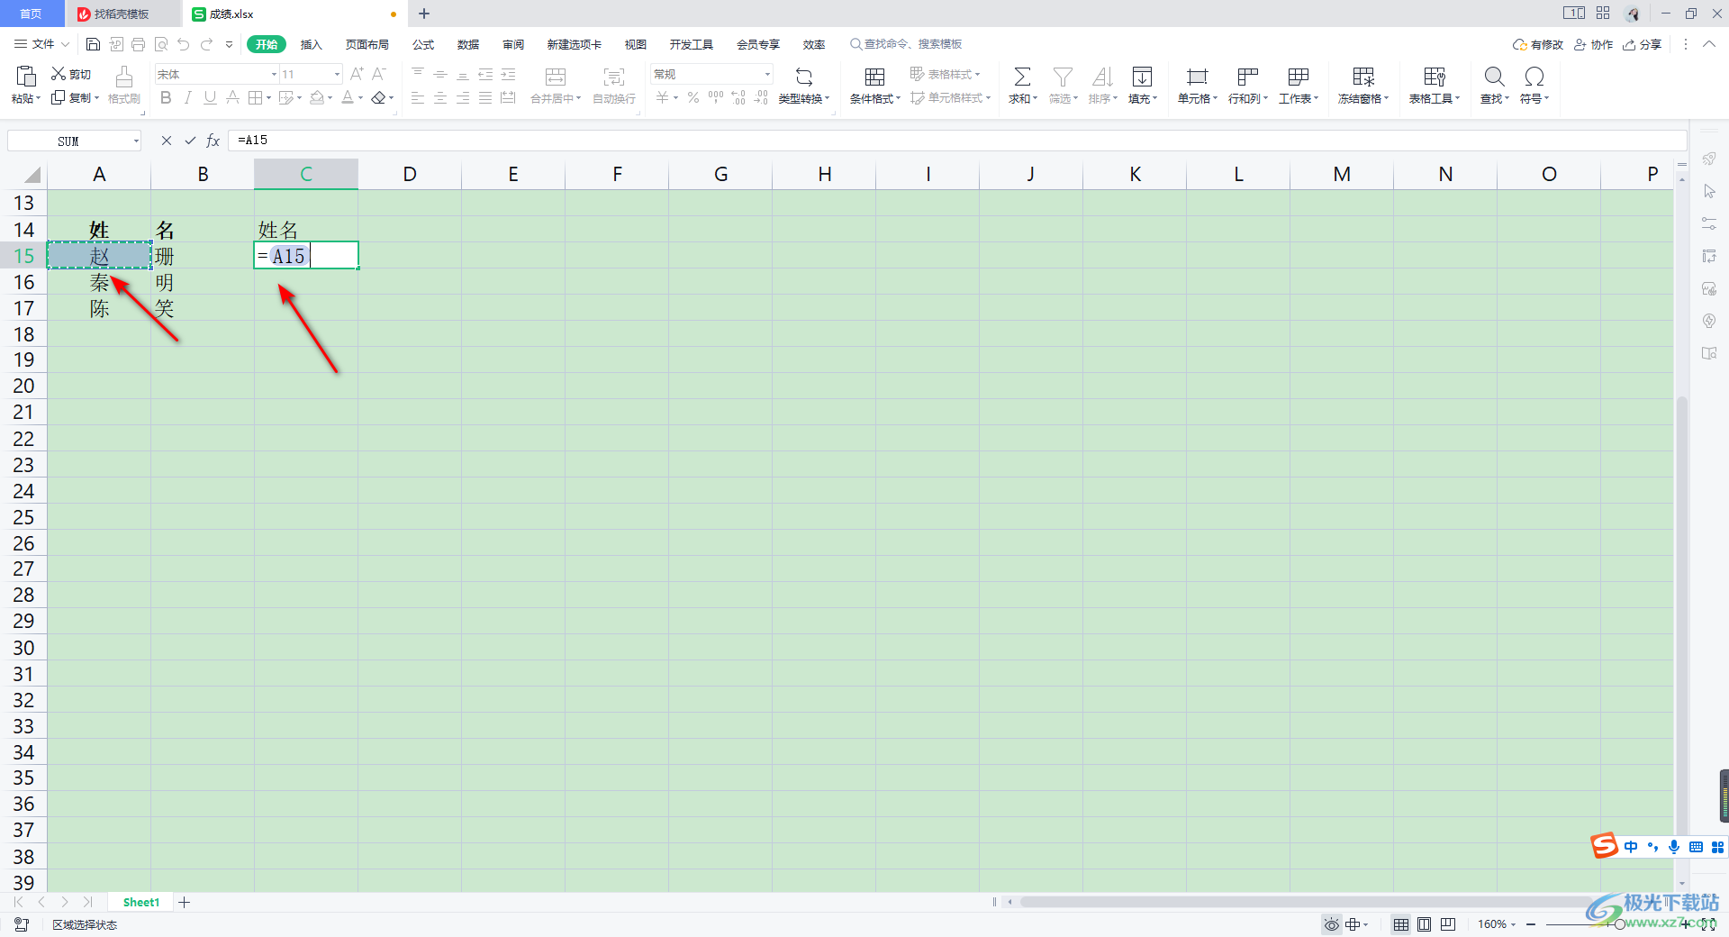Click the Paste (粘贴) clipboard icon
Image resolution: width=1729 pixels, height=937 pixels.
(26, 76)
